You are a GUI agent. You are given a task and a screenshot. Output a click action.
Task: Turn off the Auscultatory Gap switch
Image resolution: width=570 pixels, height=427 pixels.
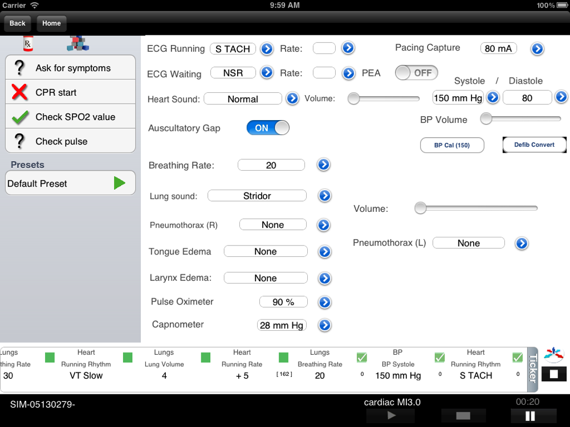[x=268, y=128]
